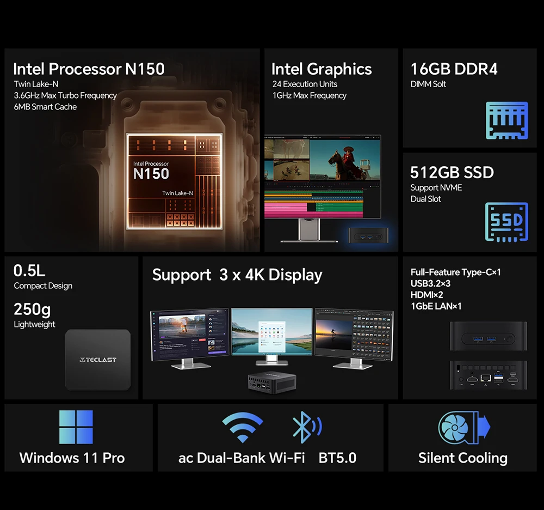Click the "16GB DDR4" heading text

(x=454, y=69)
